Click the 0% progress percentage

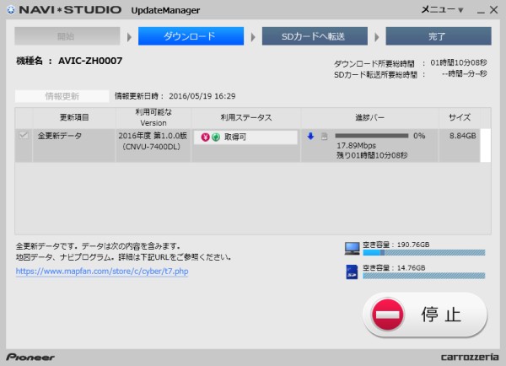[x=419, y=136]
